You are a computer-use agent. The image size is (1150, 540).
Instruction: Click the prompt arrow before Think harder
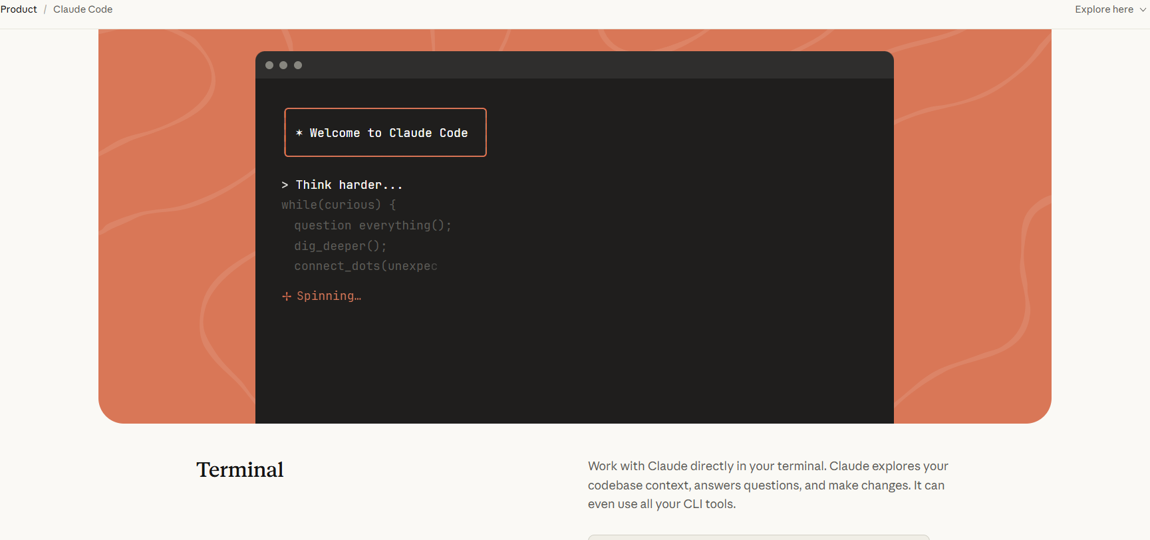coord(285,185)
